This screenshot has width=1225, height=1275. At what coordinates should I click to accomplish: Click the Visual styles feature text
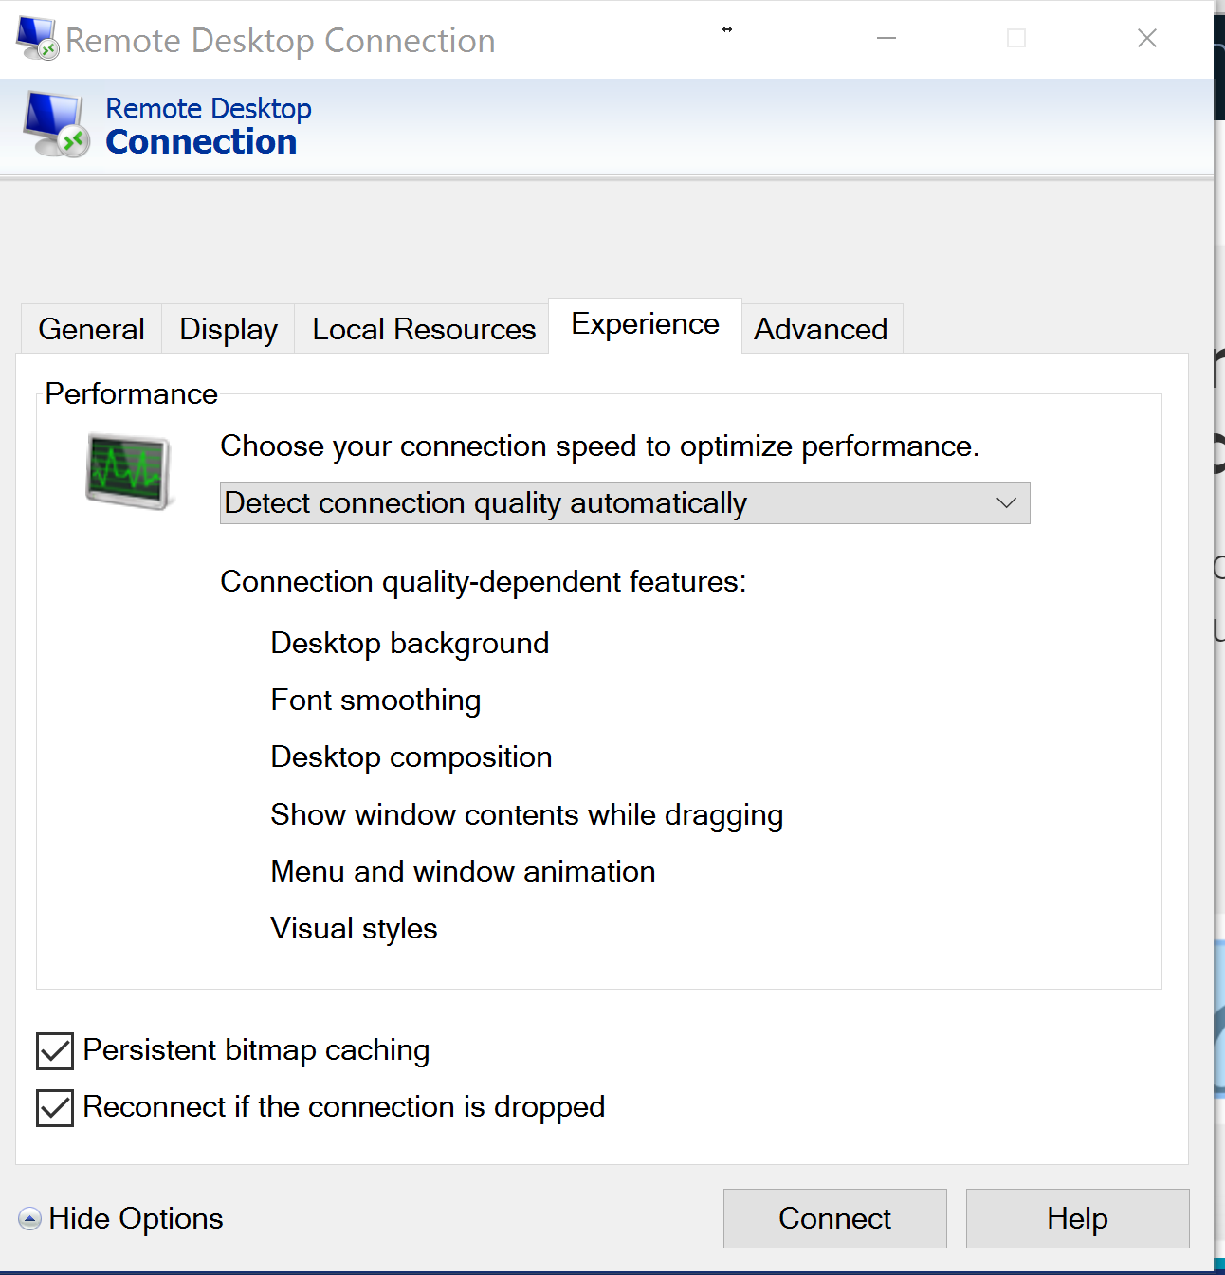pos(354,929)
